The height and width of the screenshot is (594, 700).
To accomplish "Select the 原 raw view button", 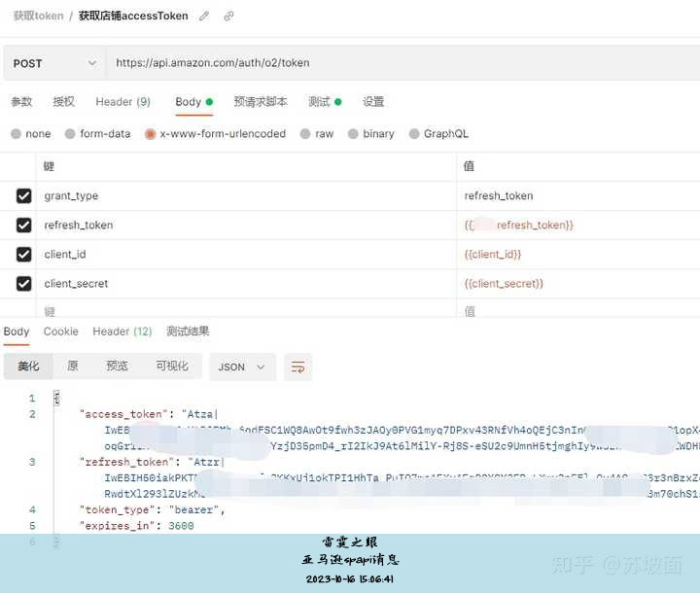I will [x=72, y=367].
